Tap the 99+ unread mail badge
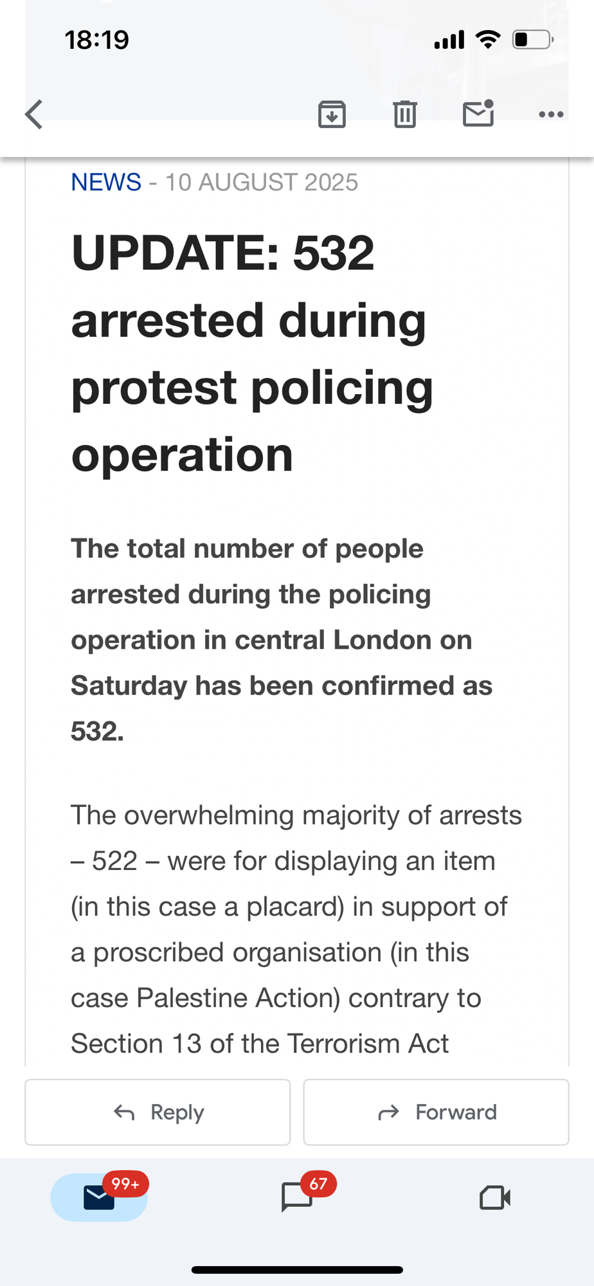The image size is (594, 1286). [125, 1184]
